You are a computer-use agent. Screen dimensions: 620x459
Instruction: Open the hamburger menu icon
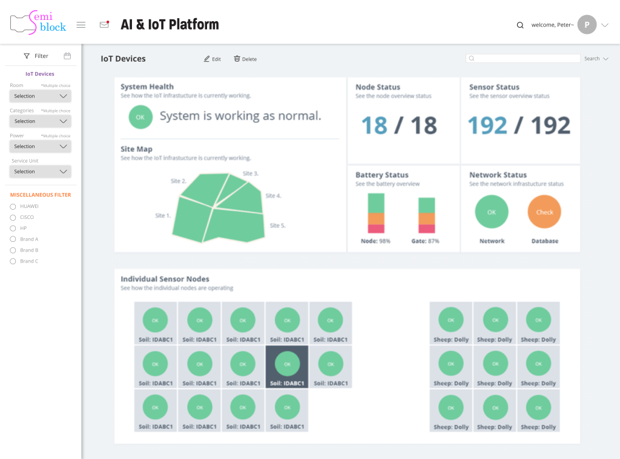pos(81,25)
